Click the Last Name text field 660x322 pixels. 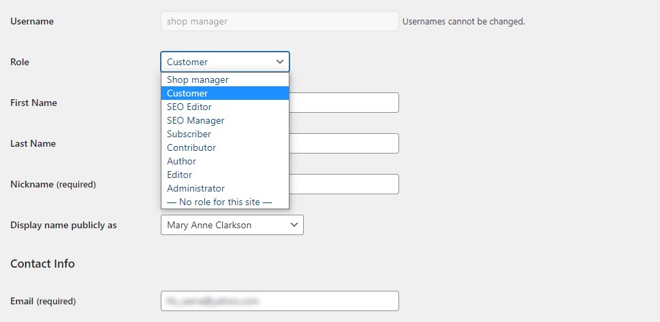tap(344, 143)
